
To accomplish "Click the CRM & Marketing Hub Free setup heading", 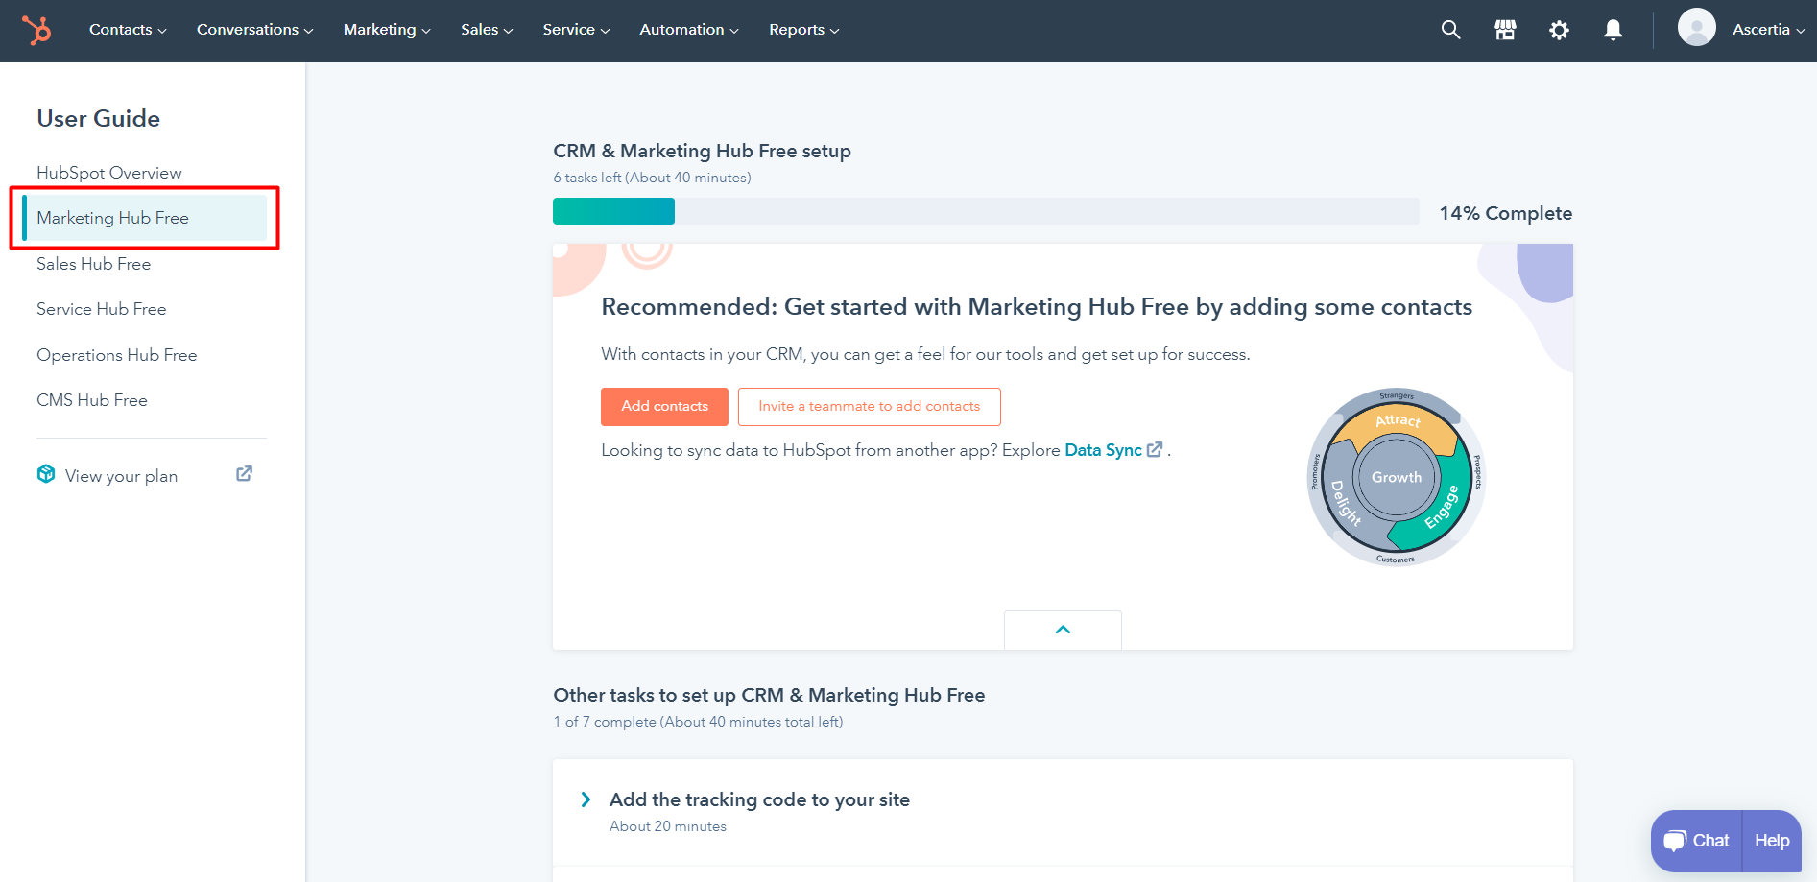I will click(702, 151).
